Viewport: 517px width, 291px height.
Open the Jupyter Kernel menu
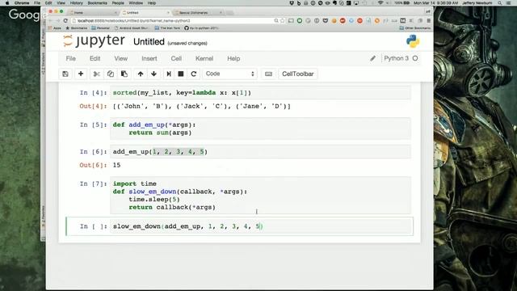204,58
